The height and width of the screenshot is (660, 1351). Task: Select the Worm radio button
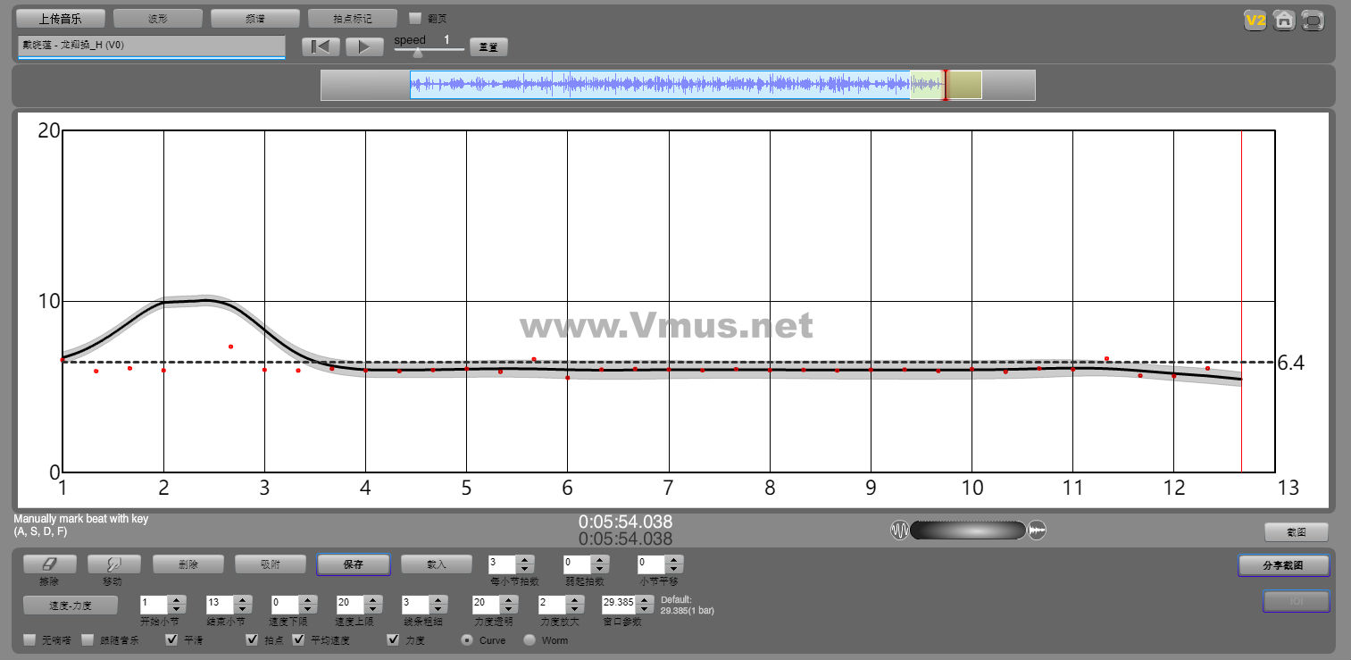click(x=530, y=639)
